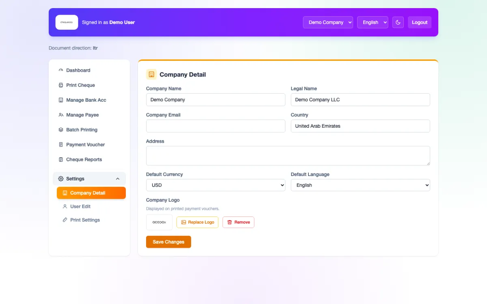Click the Print Settings pencil icon
The height and width of the screenshot is (304, 487).
point(65,220)
